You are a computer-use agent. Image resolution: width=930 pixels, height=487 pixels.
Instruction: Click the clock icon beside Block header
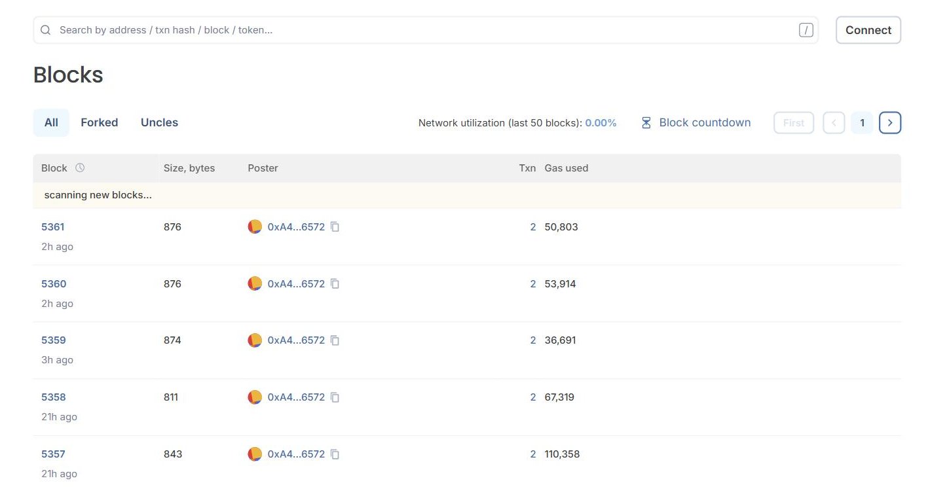[x=80, y=168]
